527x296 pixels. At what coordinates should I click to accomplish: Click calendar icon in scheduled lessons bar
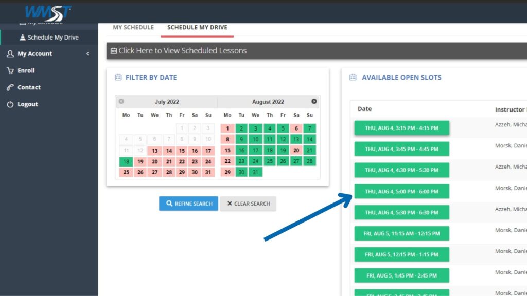pos(114,51)
